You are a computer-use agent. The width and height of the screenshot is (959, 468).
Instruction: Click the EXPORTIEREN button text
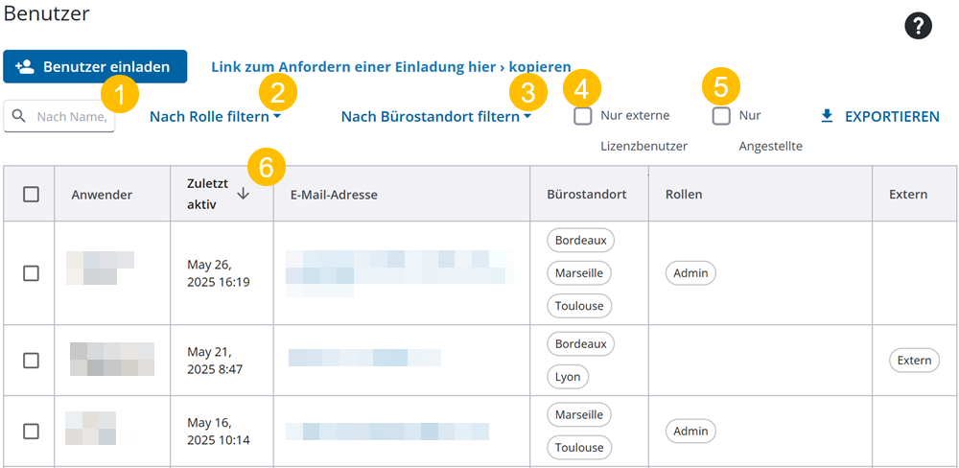(x=891, y=116)
